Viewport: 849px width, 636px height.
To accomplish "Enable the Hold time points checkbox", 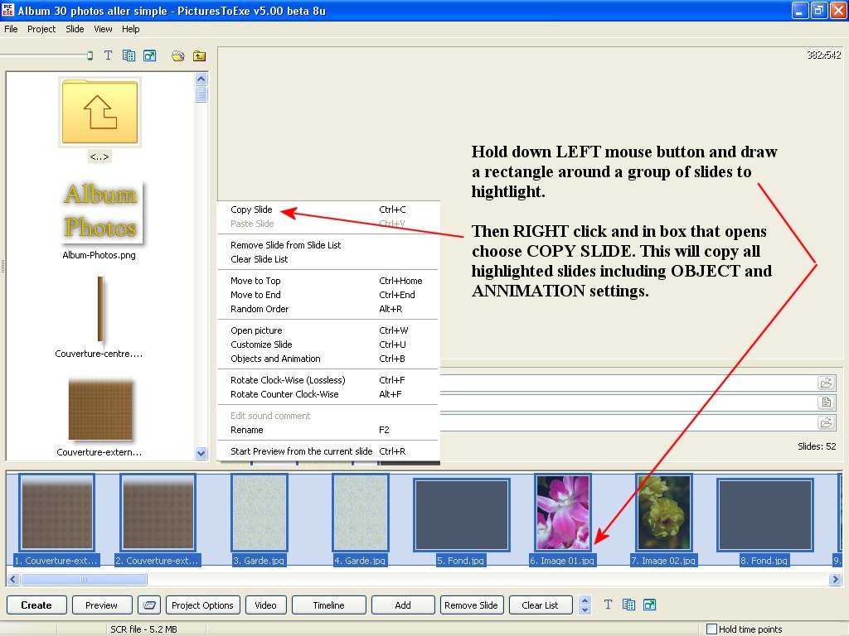I will click(711, 629).
